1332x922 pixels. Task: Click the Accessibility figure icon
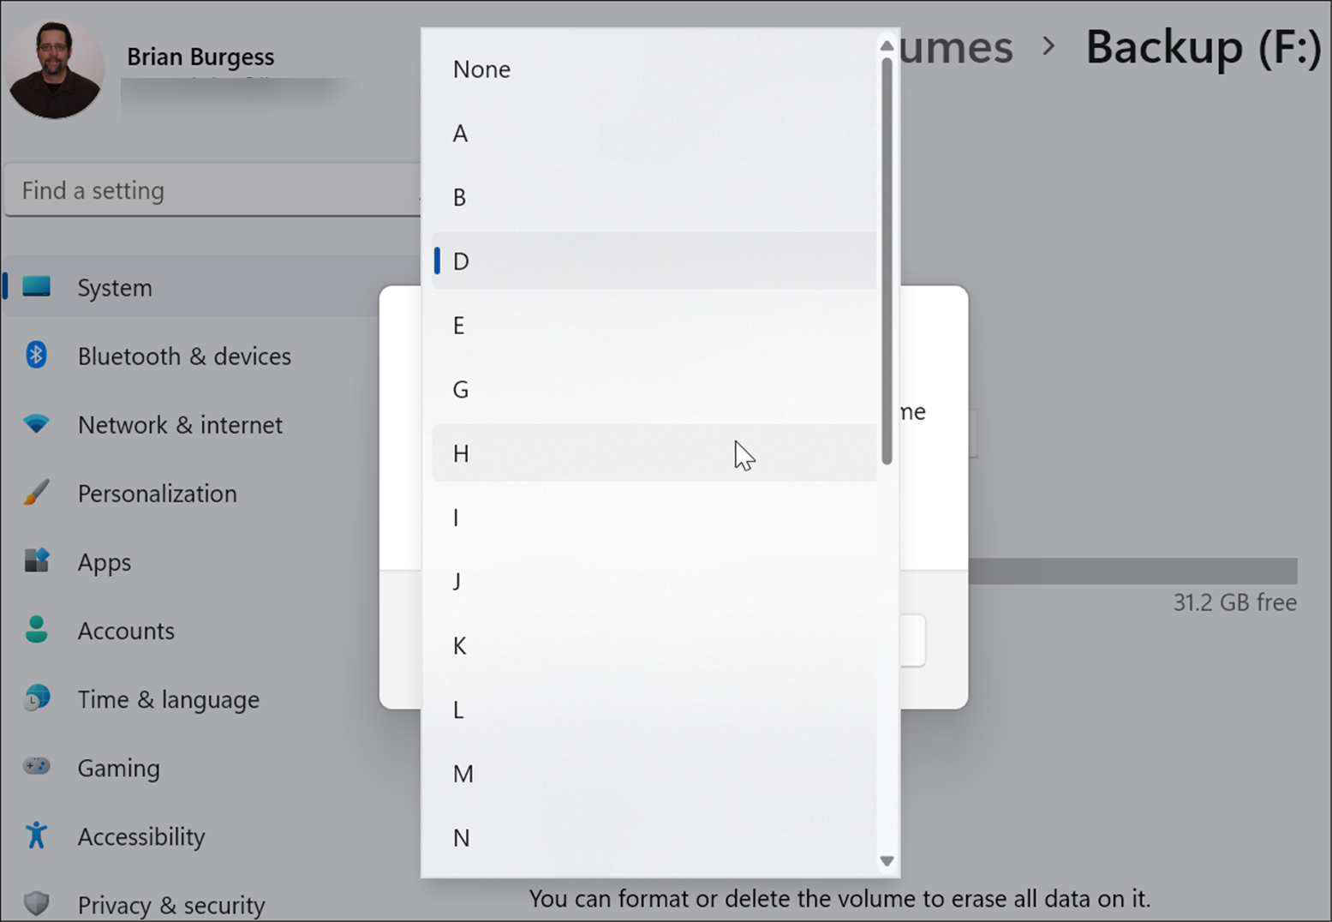(x=36, y=835)
